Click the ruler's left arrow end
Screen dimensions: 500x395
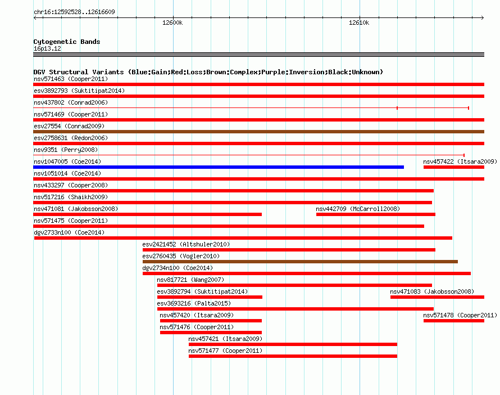(x=35, y=17)
